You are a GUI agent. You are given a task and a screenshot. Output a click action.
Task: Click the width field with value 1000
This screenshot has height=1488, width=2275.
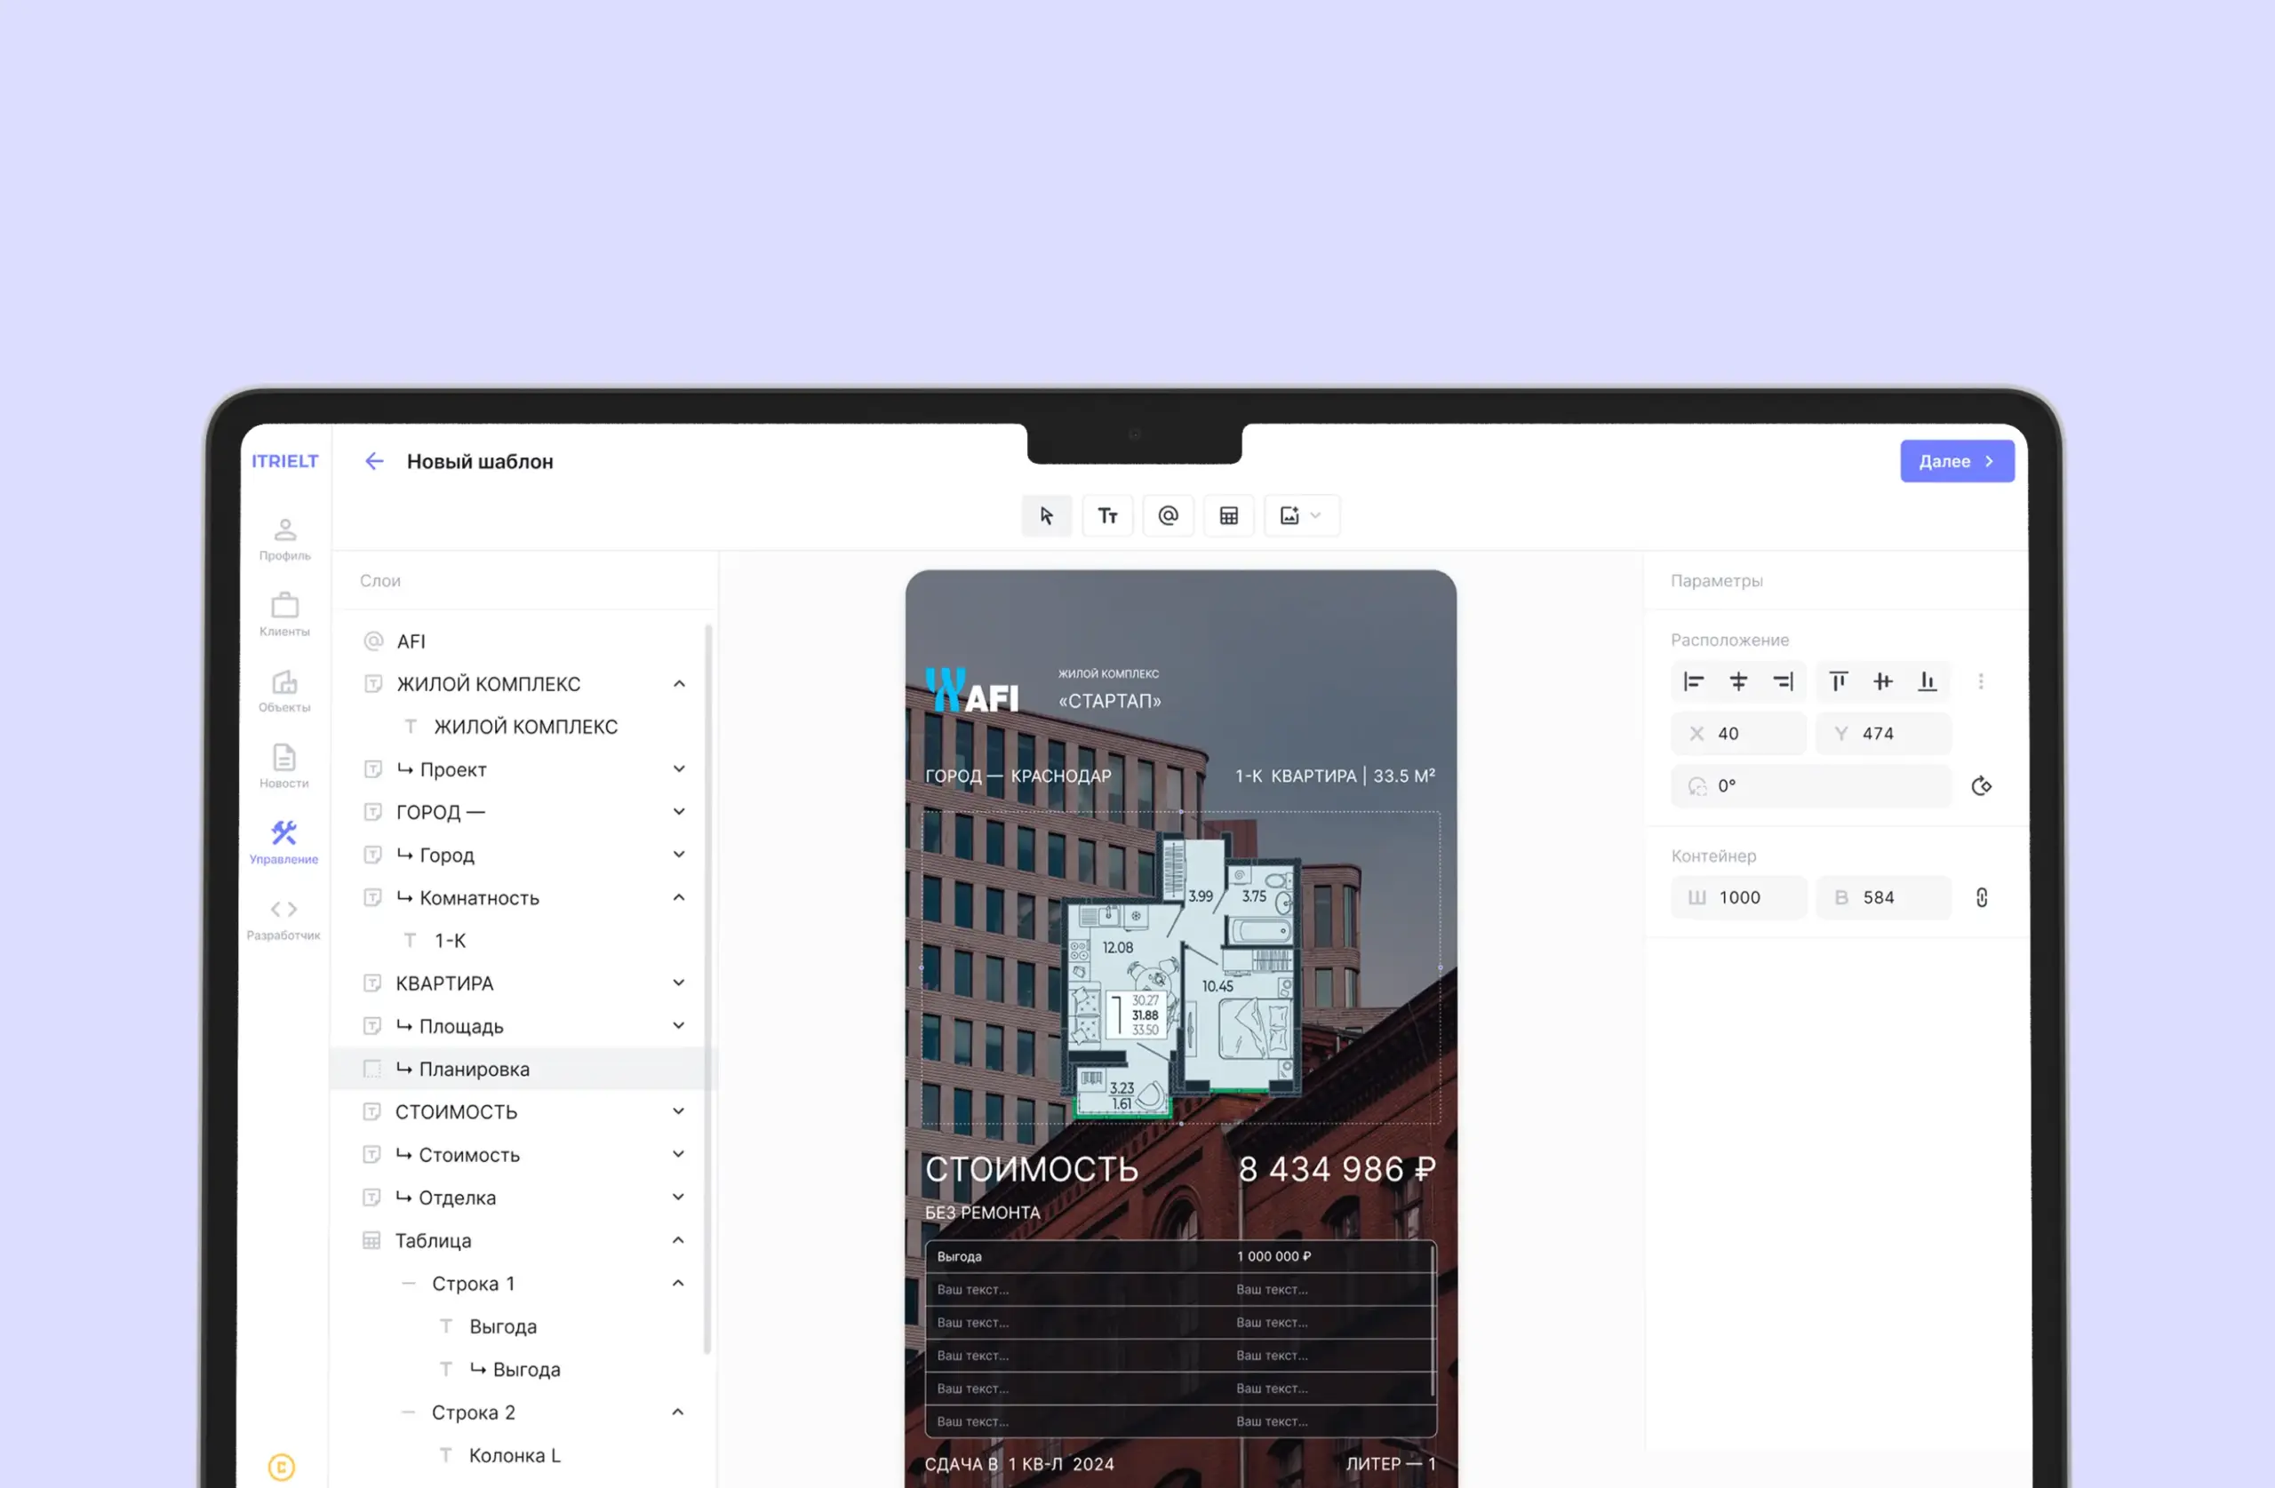tap(1739, 898)
